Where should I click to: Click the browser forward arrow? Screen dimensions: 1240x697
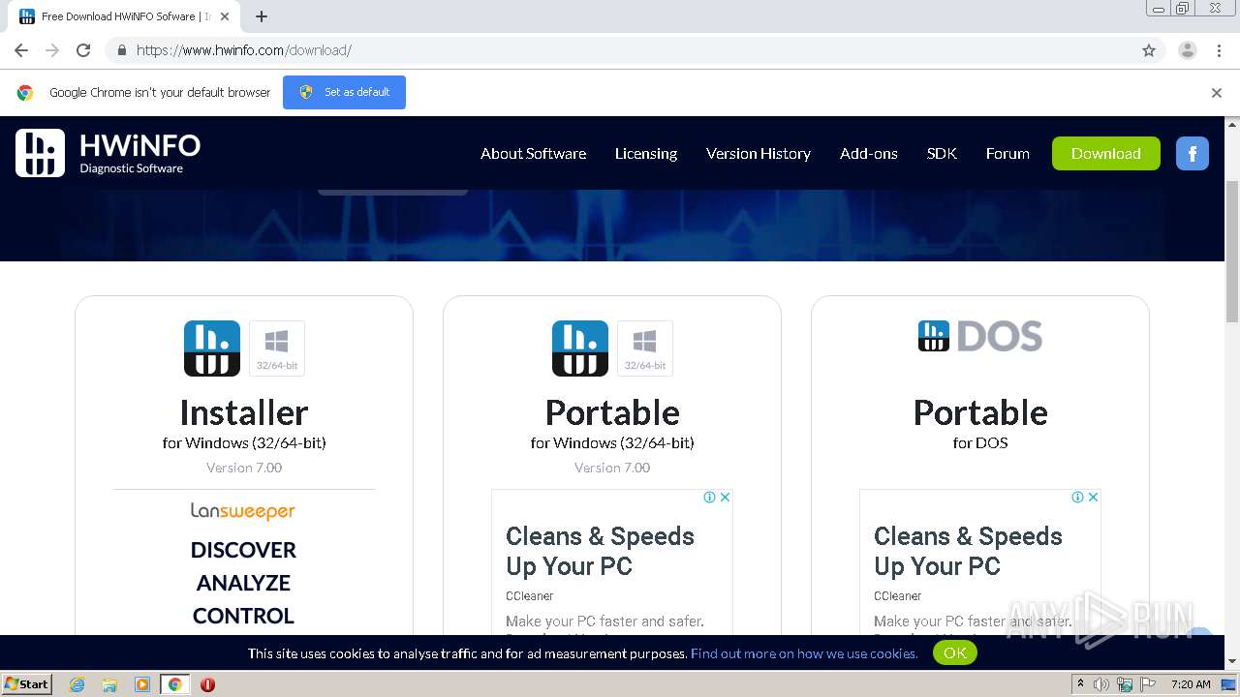[x=52, y=50]
